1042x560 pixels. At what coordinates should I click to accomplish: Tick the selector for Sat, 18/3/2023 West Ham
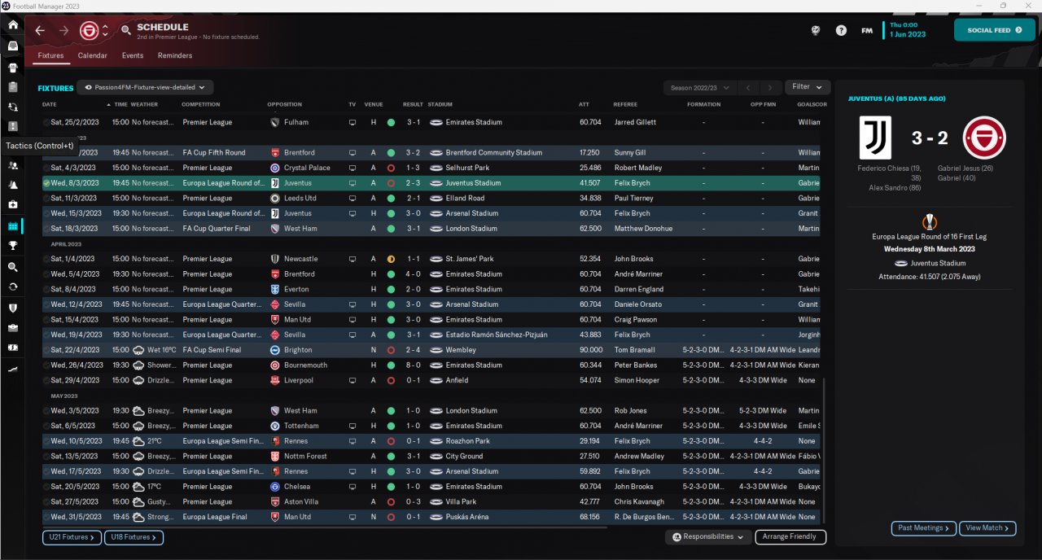(x=46, y=229)
